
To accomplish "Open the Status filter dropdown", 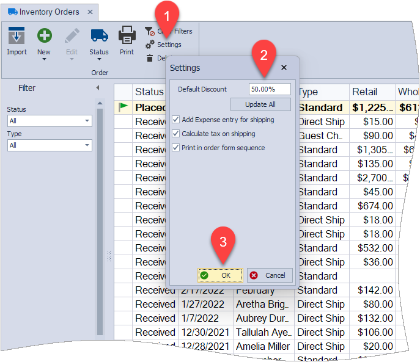I will point(87,121).
